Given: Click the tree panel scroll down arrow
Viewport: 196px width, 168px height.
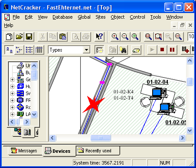Looking at the screenshot, I should (x=34, y=114).
